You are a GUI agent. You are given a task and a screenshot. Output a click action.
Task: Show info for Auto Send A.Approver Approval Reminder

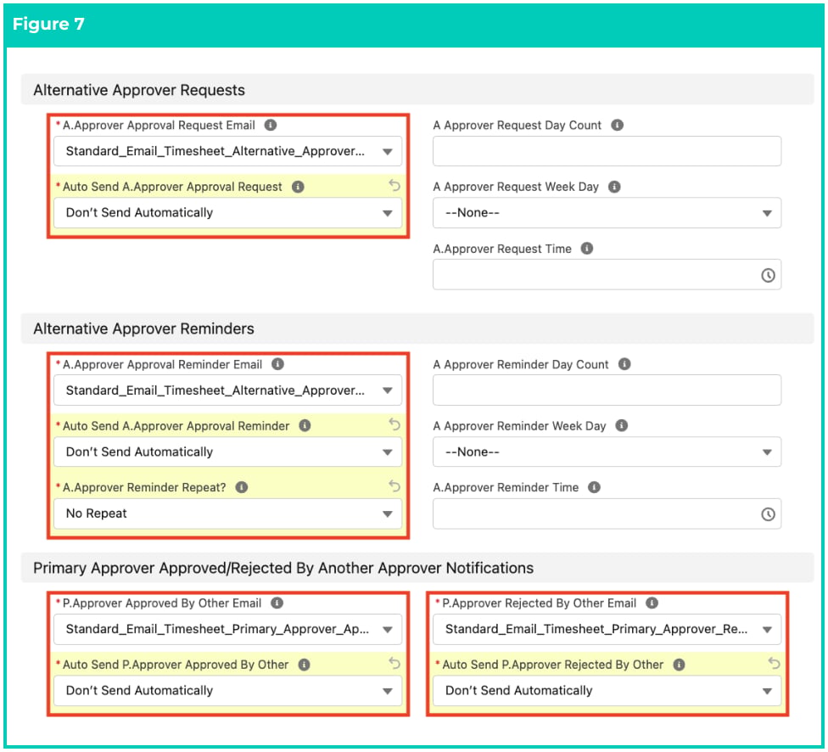coord(305,425)
